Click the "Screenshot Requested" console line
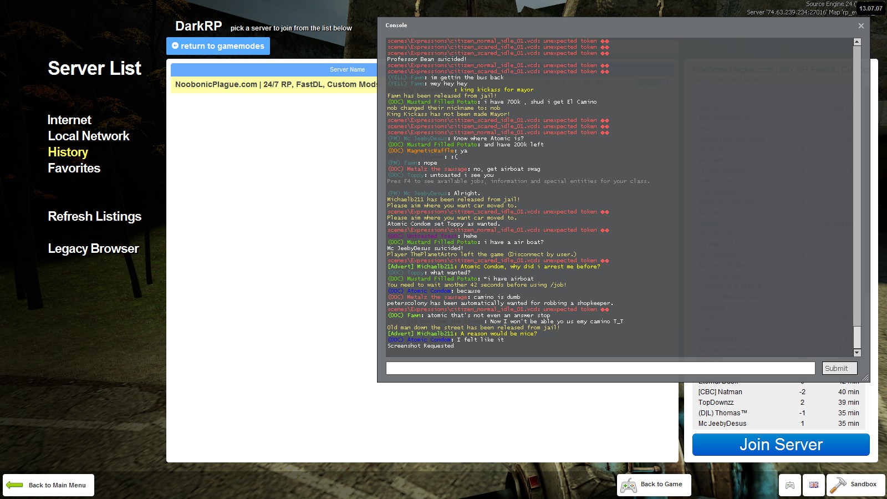Screen dimensions: 887x499 pyautogui.click(x=420, y=346)
